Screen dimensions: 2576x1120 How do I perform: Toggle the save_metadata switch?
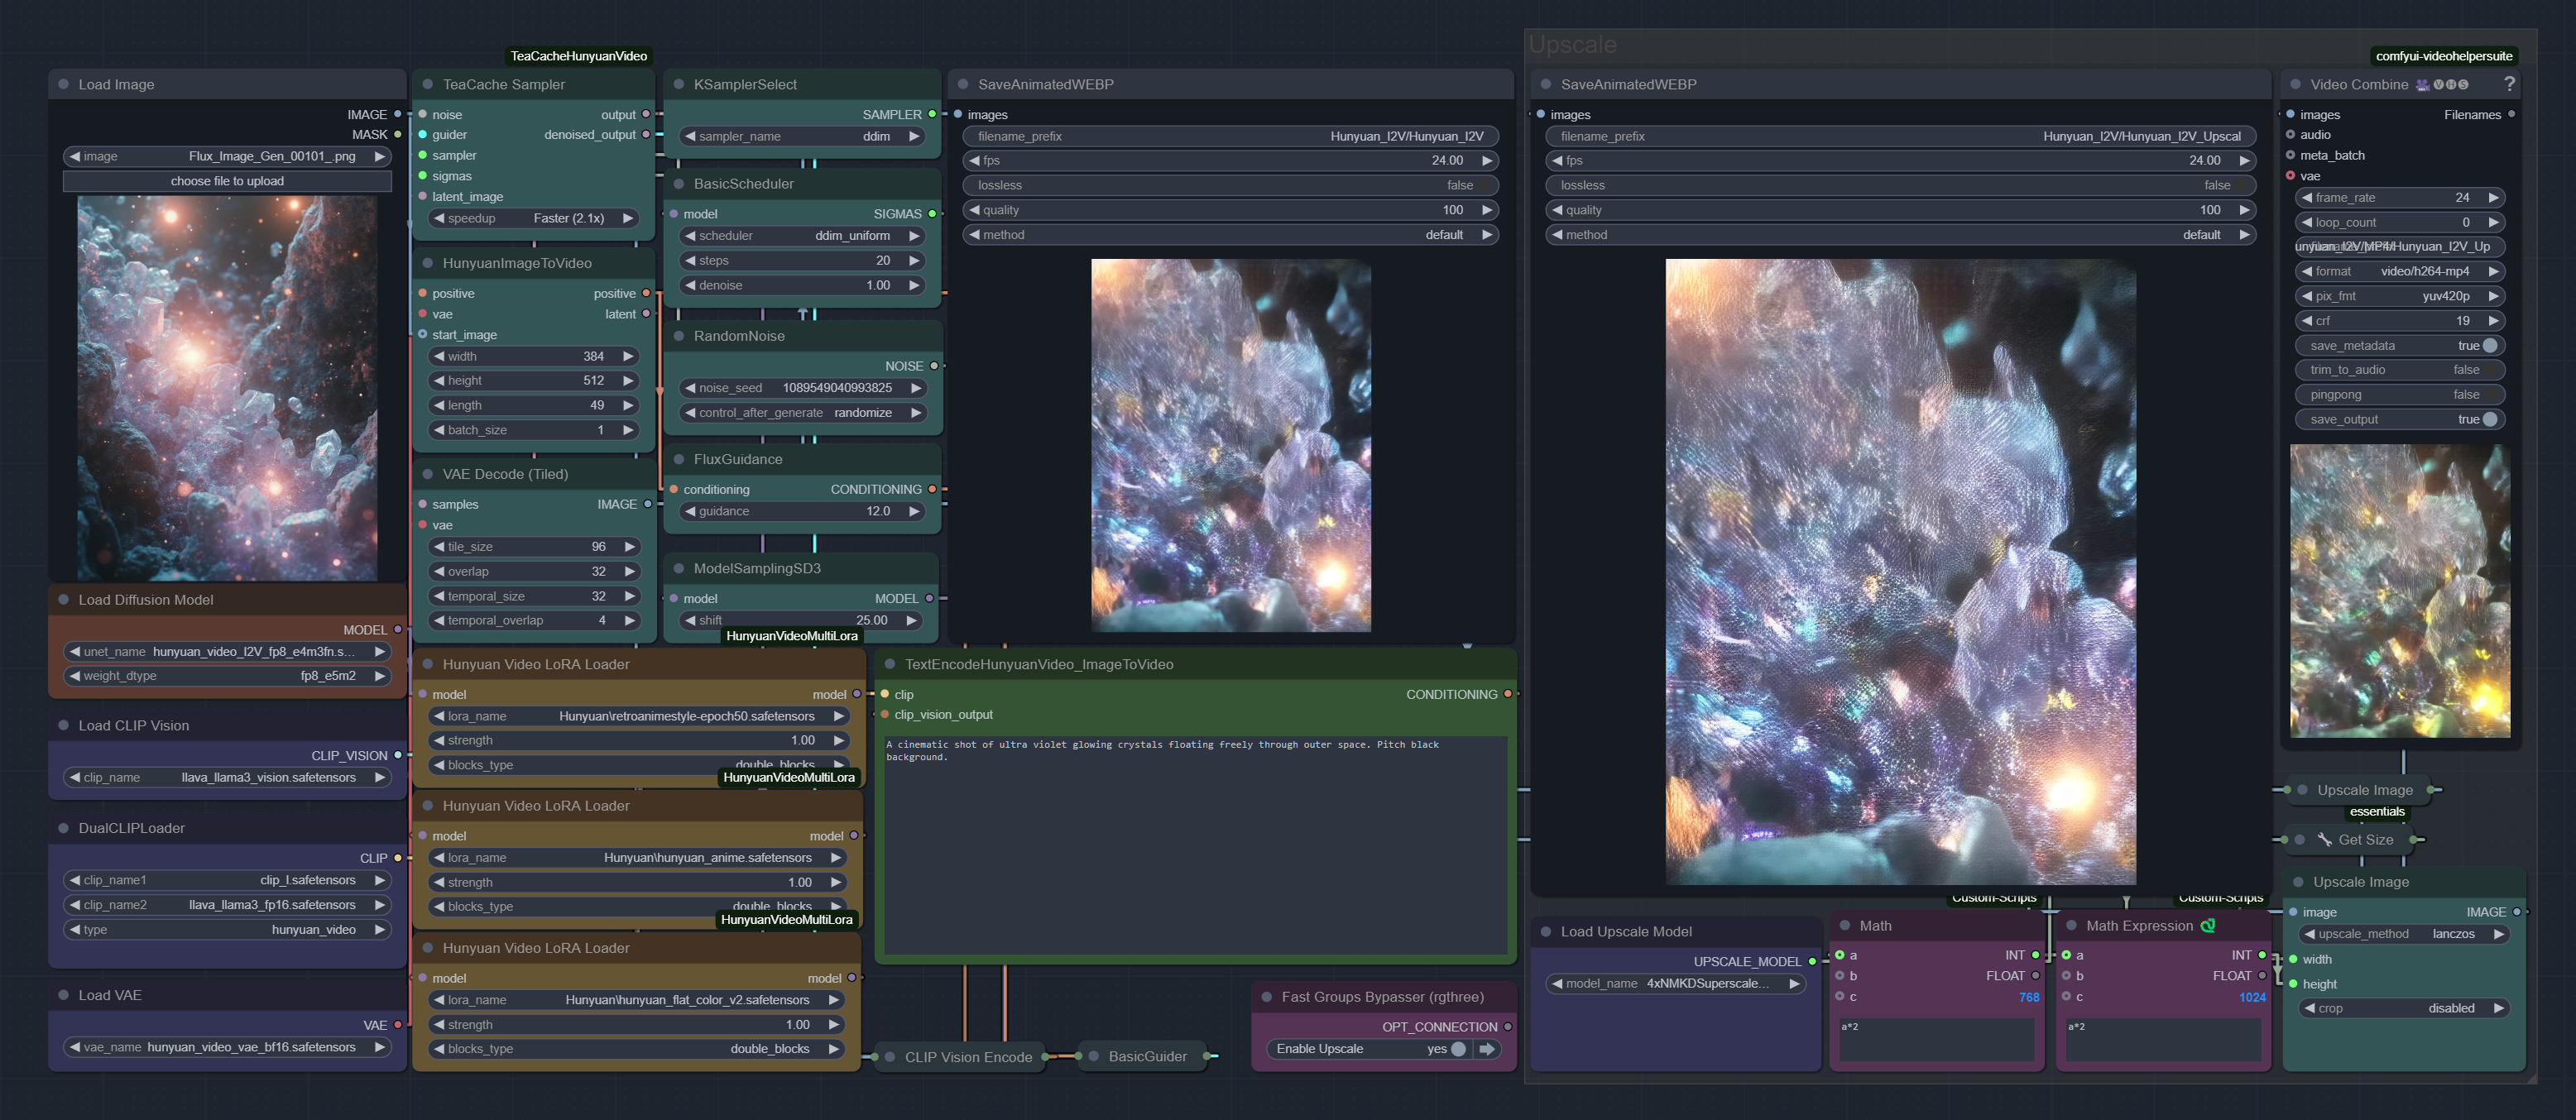2489,345
